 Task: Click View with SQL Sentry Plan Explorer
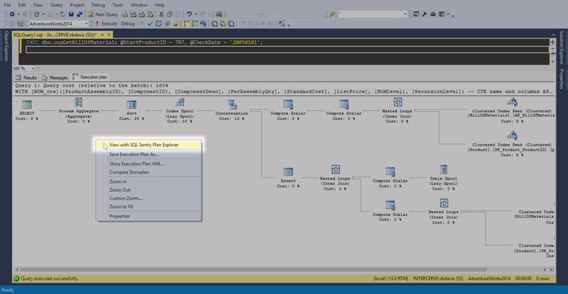coord(143,145)
